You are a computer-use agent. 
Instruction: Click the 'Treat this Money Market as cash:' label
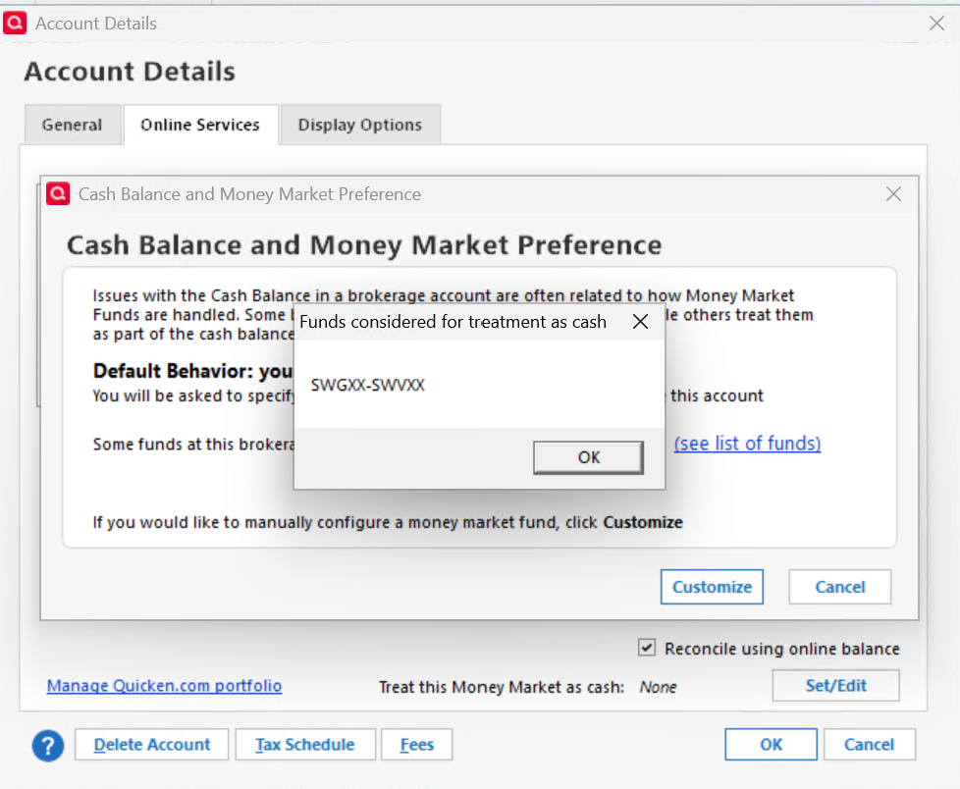point(502,687)
